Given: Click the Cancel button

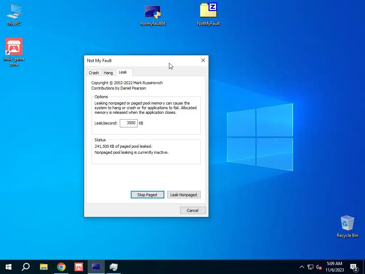Looking at the screenshot, I should tap(193, 210).
